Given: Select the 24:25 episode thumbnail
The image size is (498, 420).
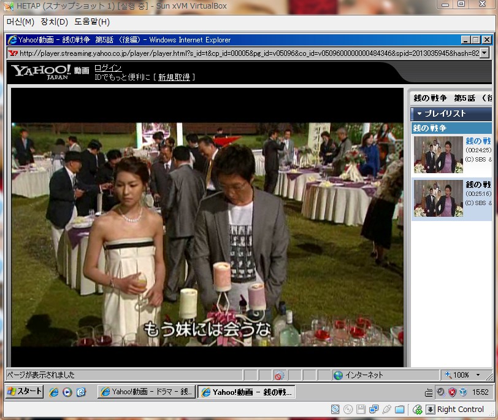Looking at the screenshot, I should tap(439, 155).
